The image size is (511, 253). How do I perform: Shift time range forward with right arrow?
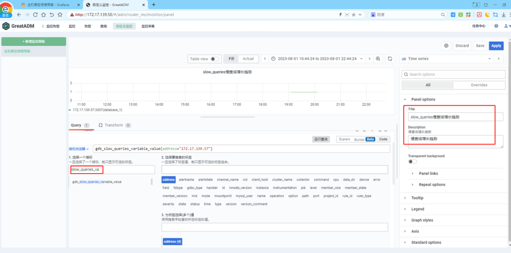368,59
